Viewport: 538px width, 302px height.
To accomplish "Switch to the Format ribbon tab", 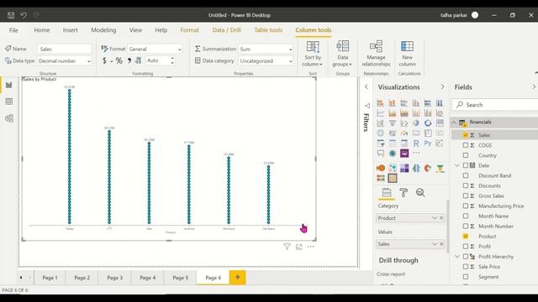I will pos(190,30).
